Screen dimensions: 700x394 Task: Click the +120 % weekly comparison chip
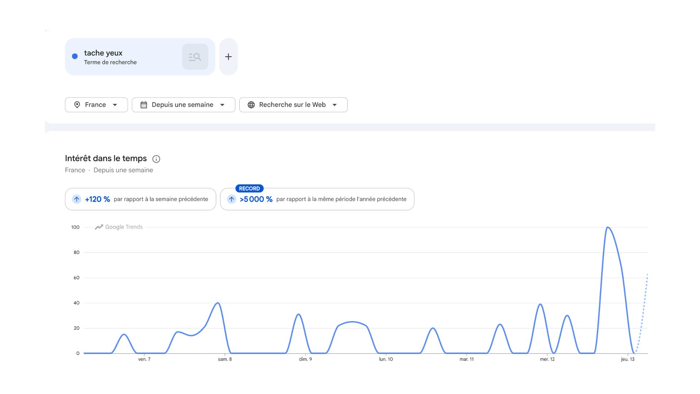(x=140, y=199)
